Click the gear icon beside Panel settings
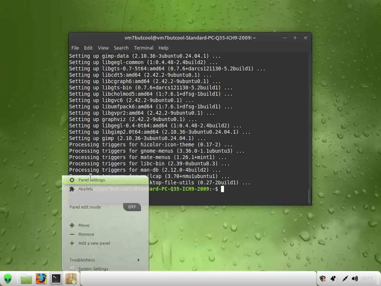Viewport: 381px width, 286px height. coord(72,180)
